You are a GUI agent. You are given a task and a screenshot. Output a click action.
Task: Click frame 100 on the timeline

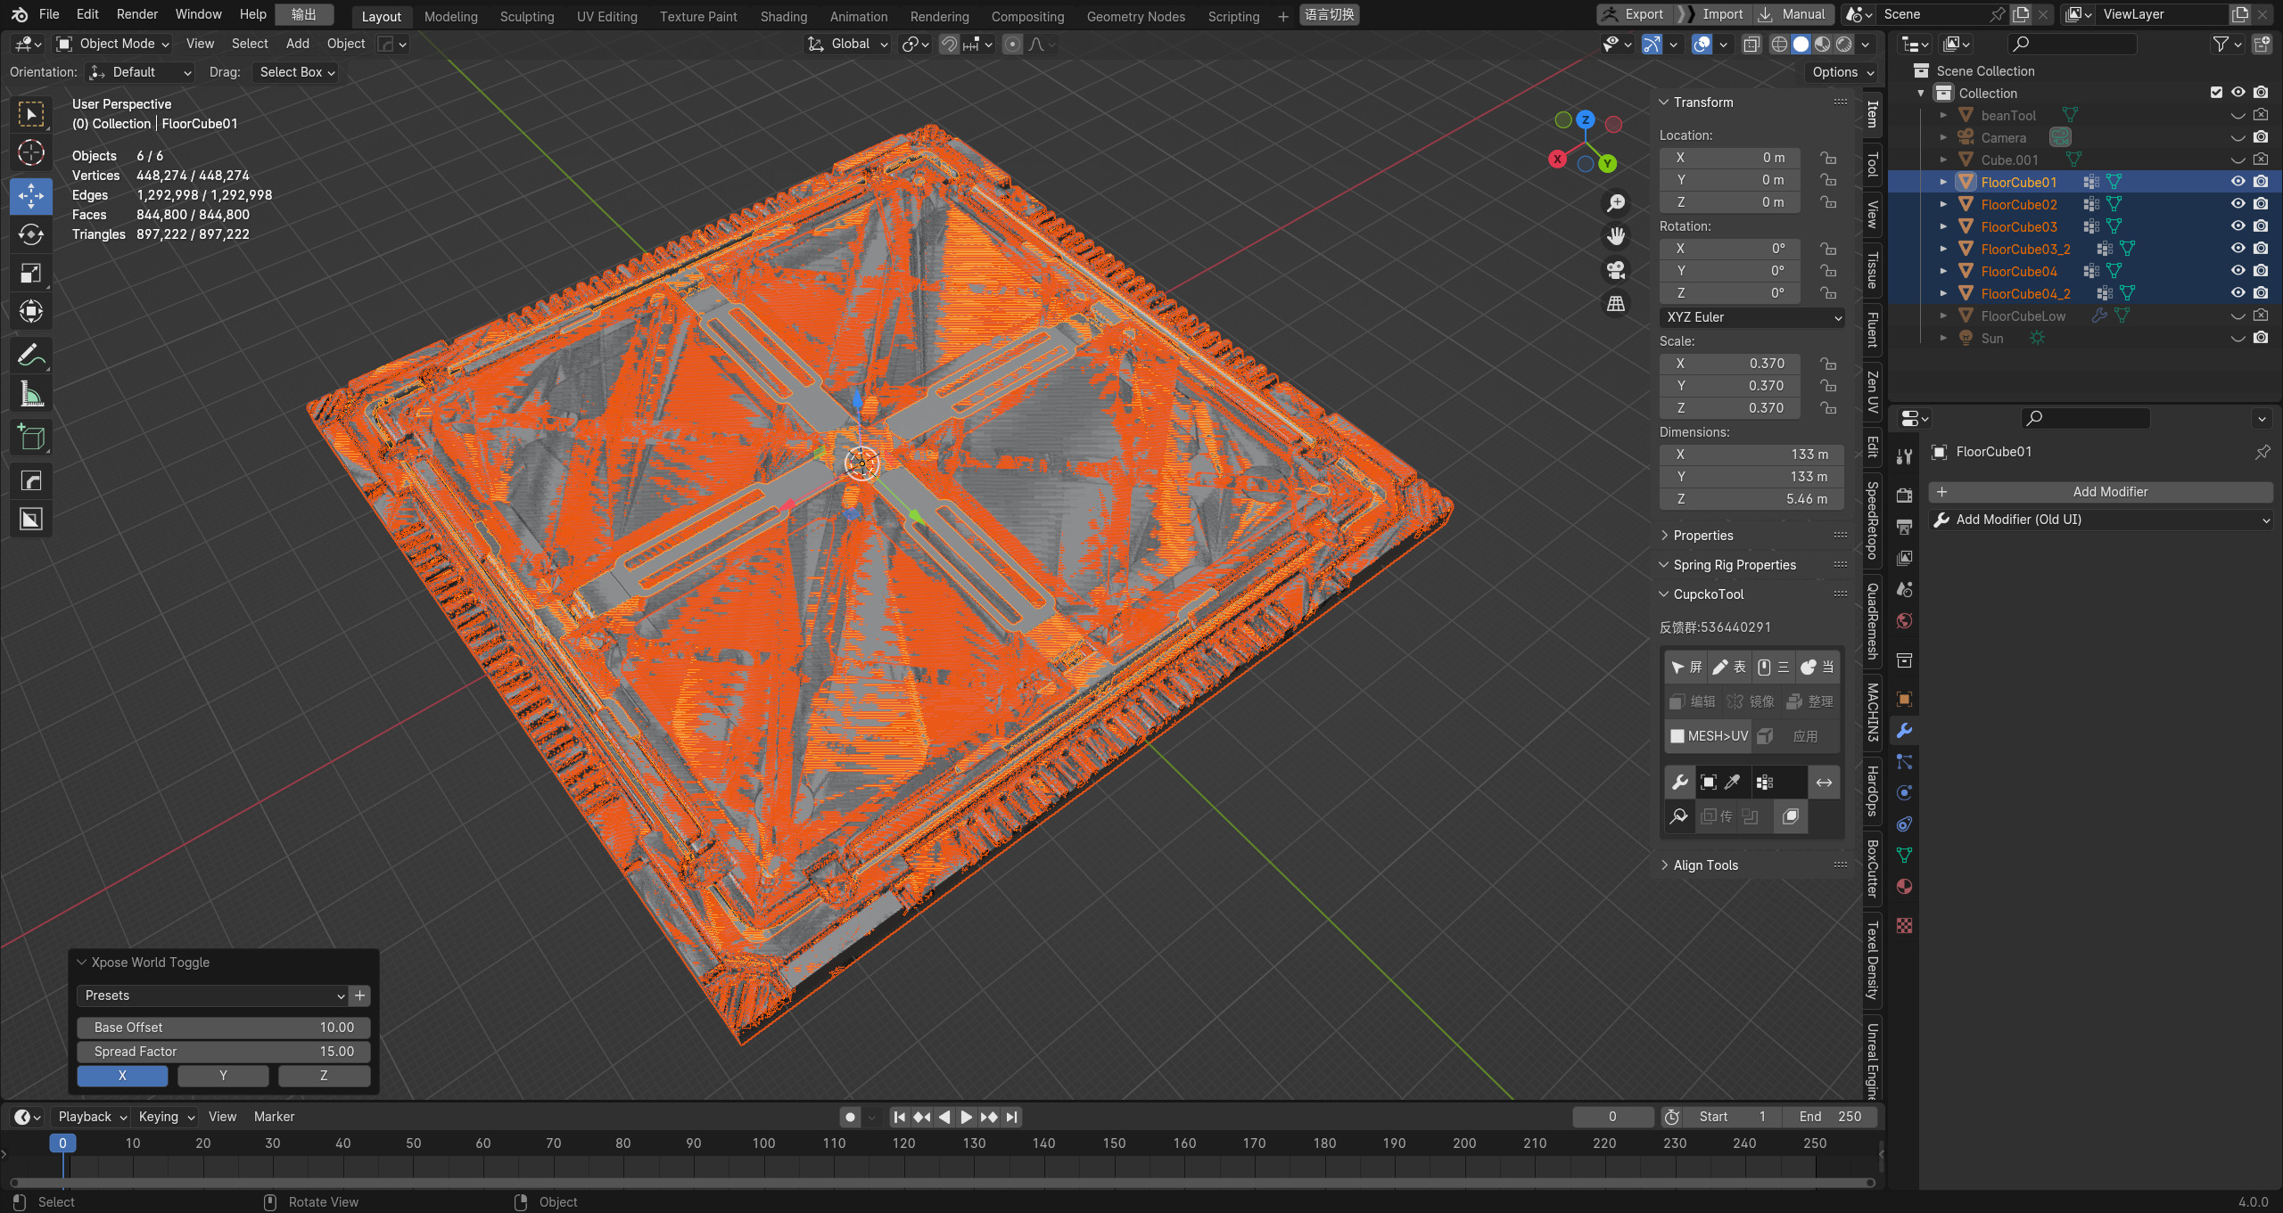click(x=763, y=1143)
